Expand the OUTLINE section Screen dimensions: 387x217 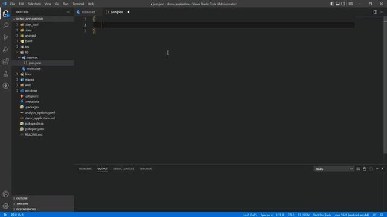point(43,198)
